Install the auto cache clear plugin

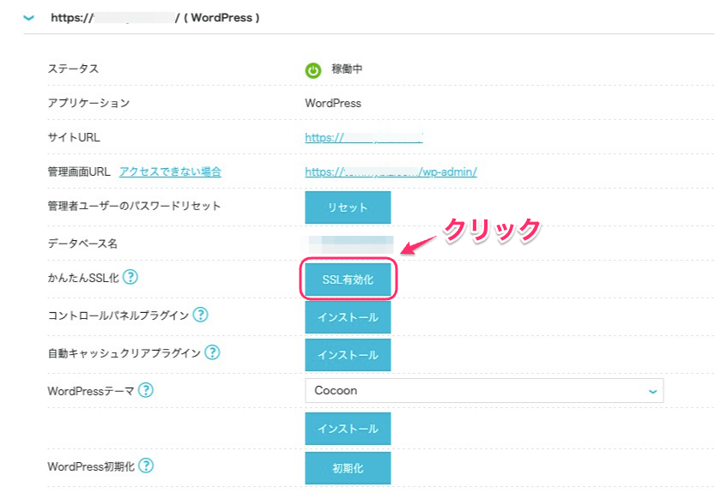[348, 355]
